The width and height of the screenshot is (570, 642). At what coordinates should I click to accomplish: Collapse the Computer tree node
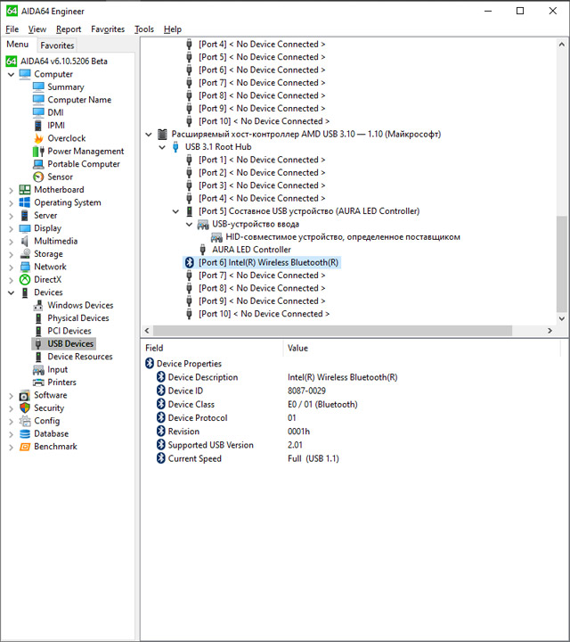(11, 75)
